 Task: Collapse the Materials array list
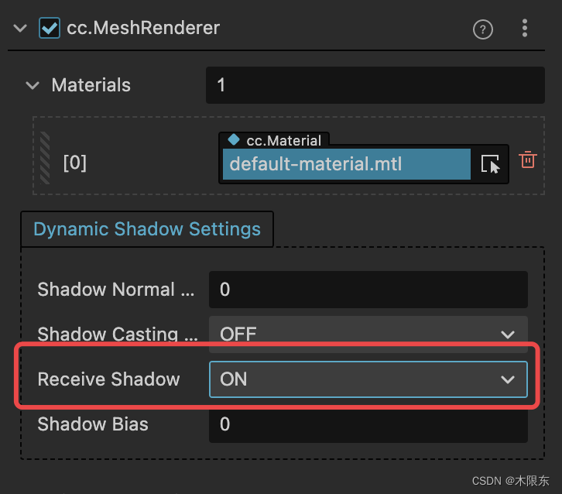[33, 85]
